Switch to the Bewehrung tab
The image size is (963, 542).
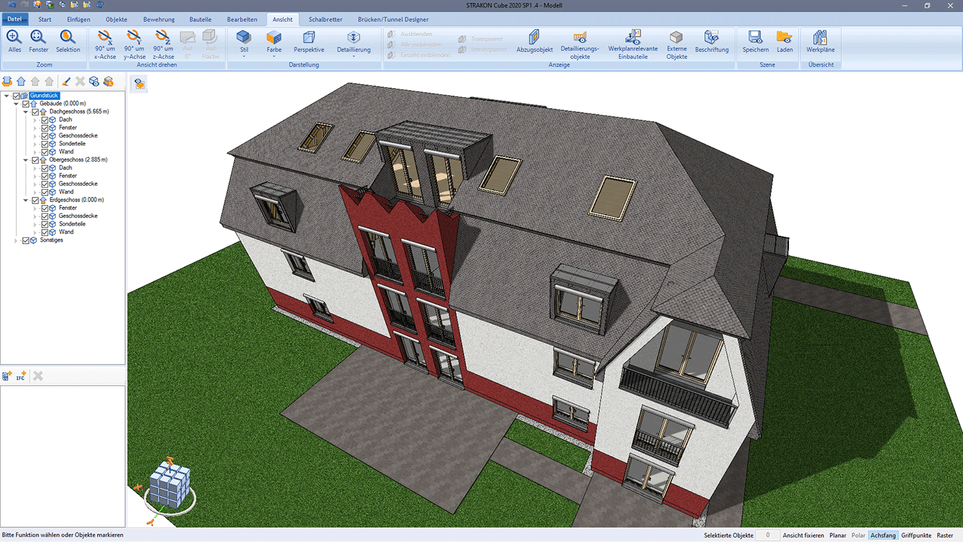point(158,20)
